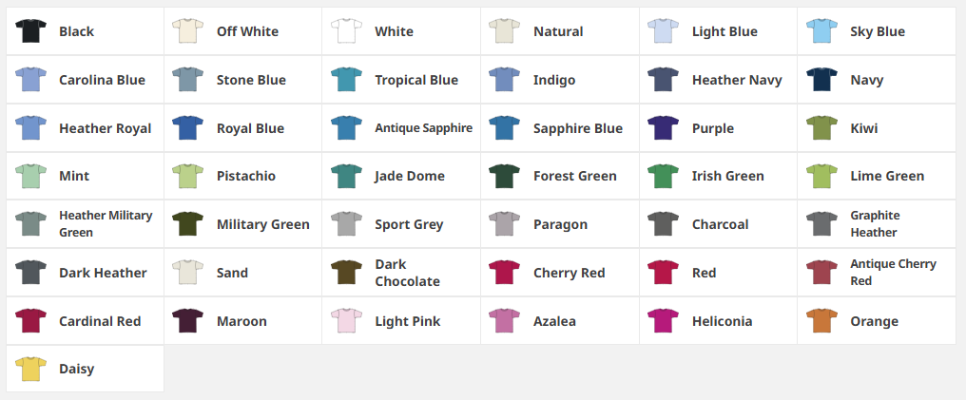Choose the Graphite Heather option
The image size is (966, 400).
pos(877,224)
